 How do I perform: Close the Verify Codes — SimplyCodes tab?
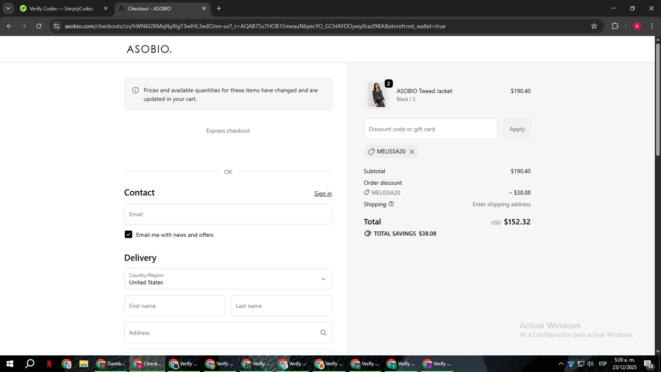pyautogui.click(x=106, y=8)
